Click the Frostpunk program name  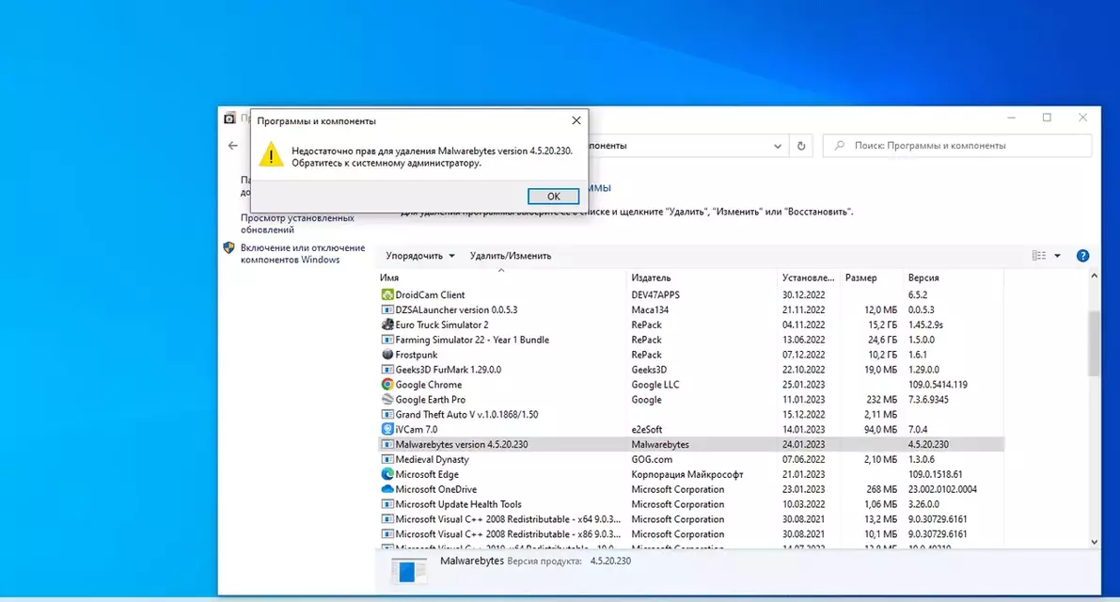[x=417, y=355]
